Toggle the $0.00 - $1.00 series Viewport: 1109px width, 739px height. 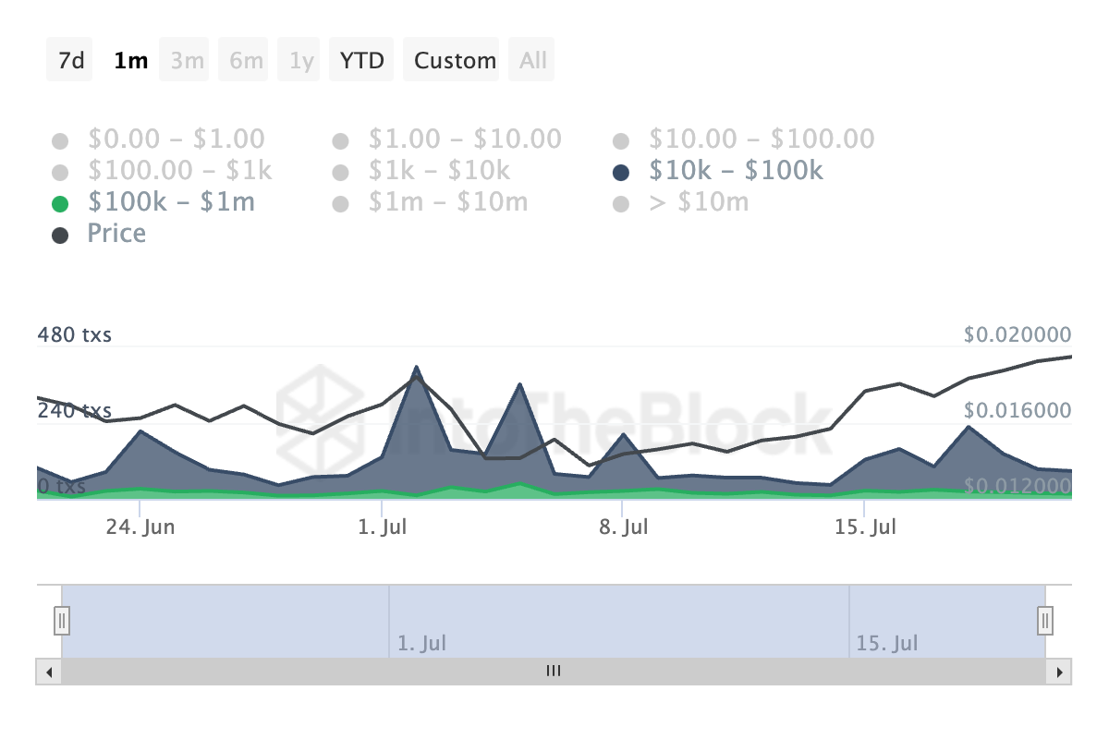coord(176,139)
